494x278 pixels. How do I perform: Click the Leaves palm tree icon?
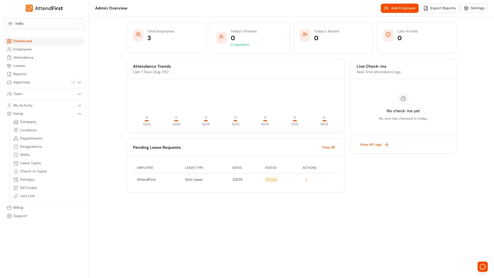[x=9, y=66]
